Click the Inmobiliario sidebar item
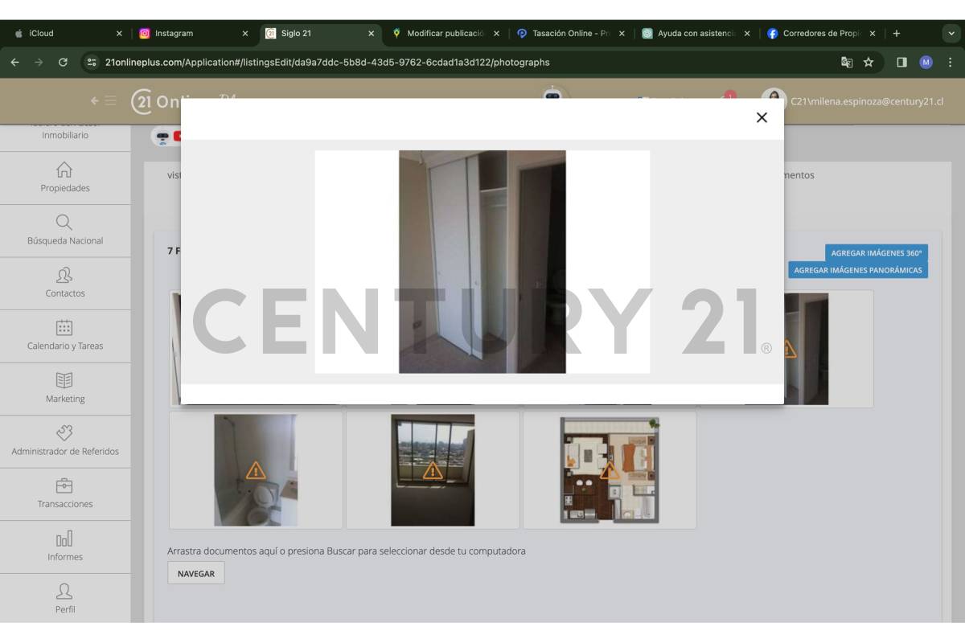Screen dimensions: 965x643 [x=65, y=135]
